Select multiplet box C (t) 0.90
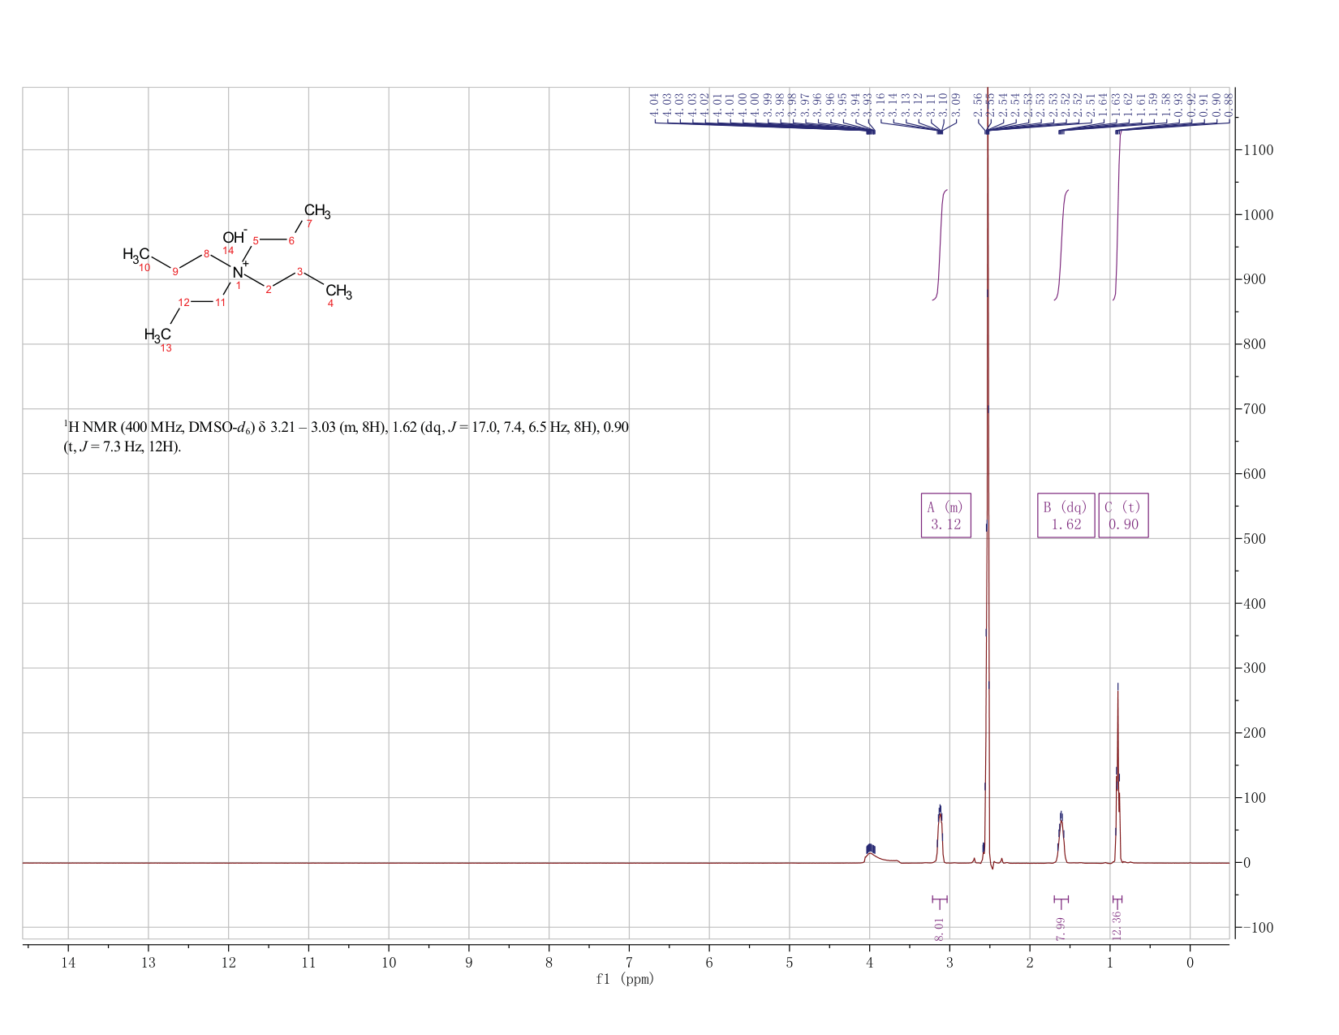The width and height of the screenshot is (1339, 1035). coord(1124,515)
